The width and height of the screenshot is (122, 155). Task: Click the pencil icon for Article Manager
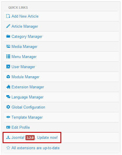[8, 26]
